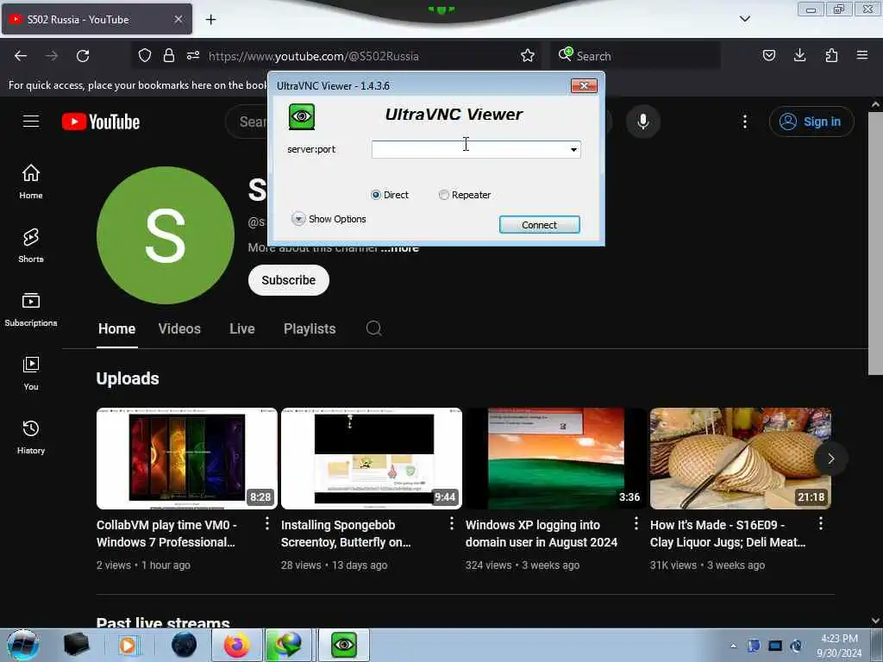
Task: Search within the channel magnifier icon
Action: tap(374, 328)
